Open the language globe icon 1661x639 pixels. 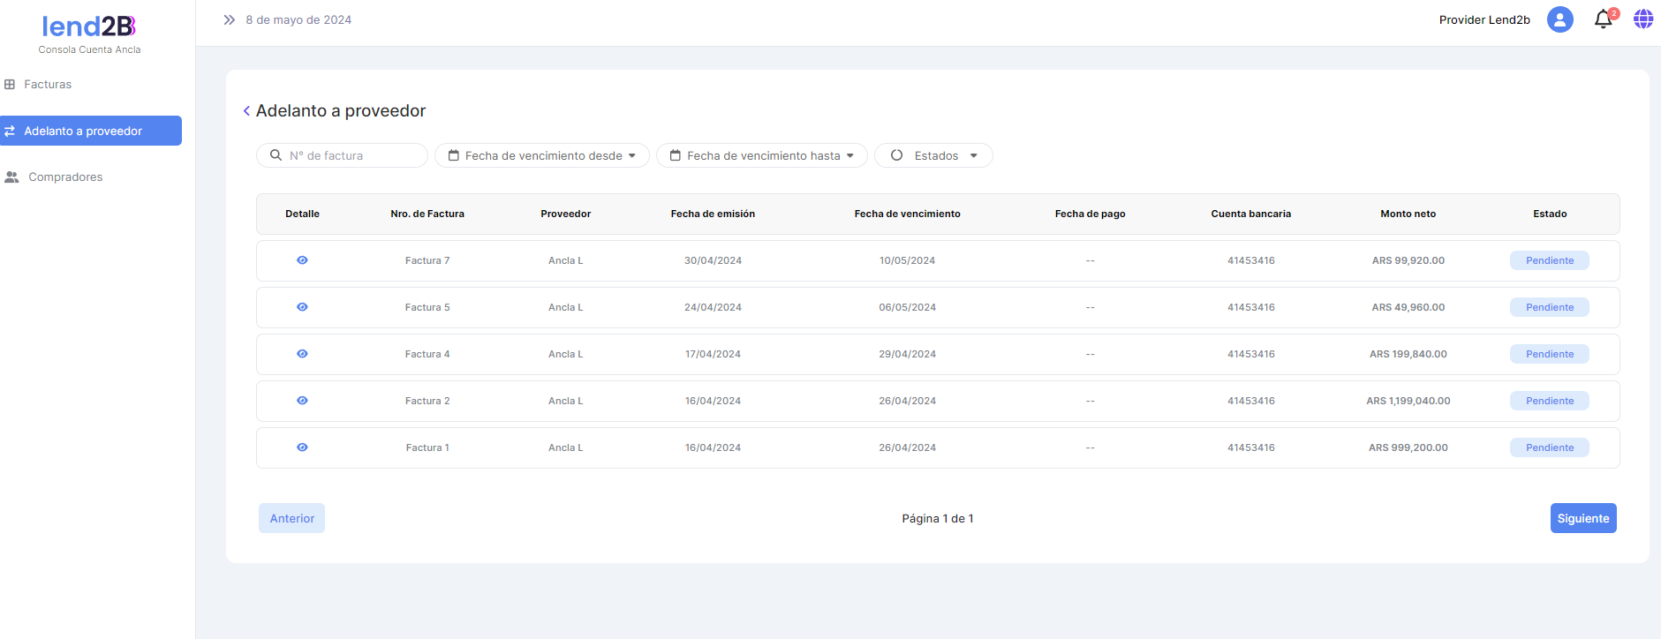pyautogui.click(x=1642, y=19)
